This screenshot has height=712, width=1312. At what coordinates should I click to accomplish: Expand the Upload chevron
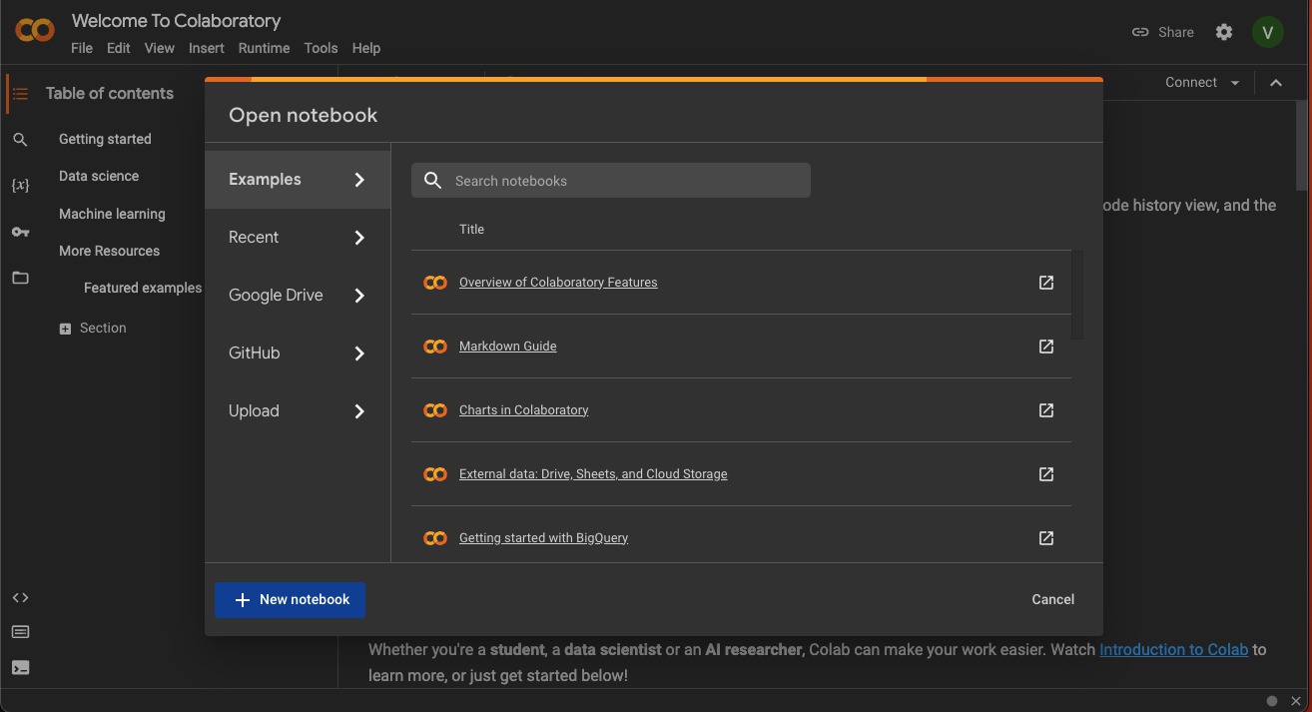point(359,411)
